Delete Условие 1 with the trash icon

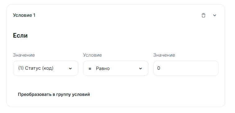click(203, 15)
